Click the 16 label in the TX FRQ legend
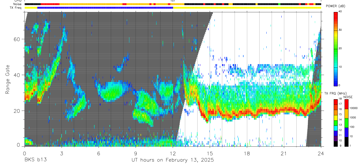 tap(340, 109)
